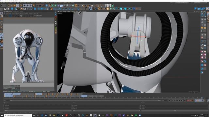
Task: Click the Hidden Line button
Action: click(x=72, y=96)
